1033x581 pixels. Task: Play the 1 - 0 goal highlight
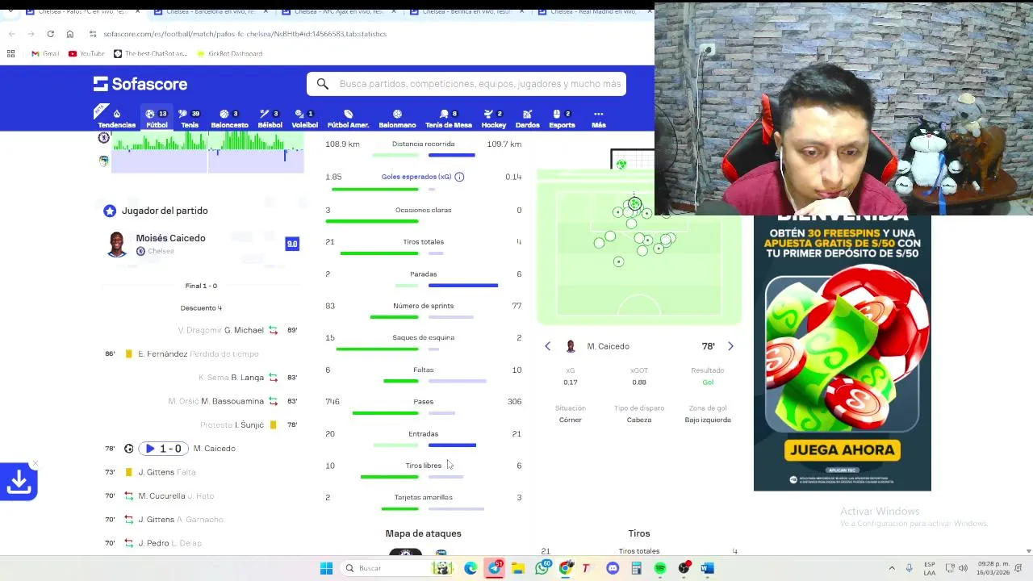163,449
